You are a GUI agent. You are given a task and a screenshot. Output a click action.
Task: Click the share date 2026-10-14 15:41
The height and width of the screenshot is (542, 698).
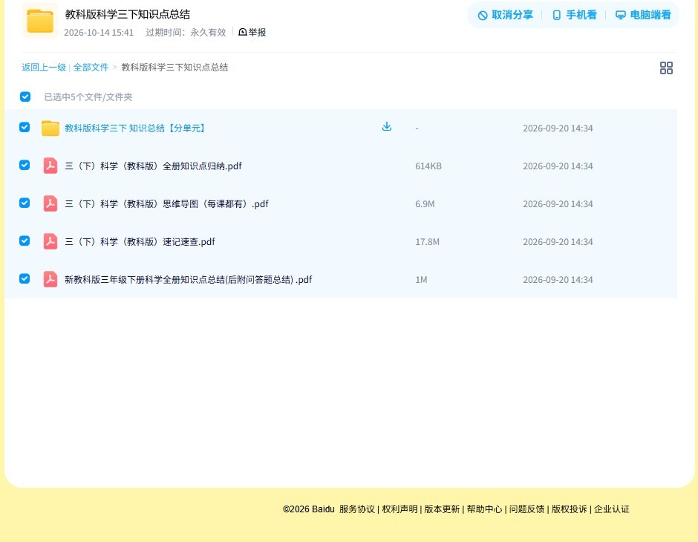pyautogui.click(x=99, y=32)
